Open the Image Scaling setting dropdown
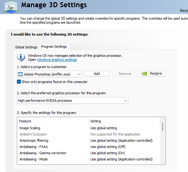Image resolution: width=188 pixels, height=172 pixels. click(x=125, y=128)
